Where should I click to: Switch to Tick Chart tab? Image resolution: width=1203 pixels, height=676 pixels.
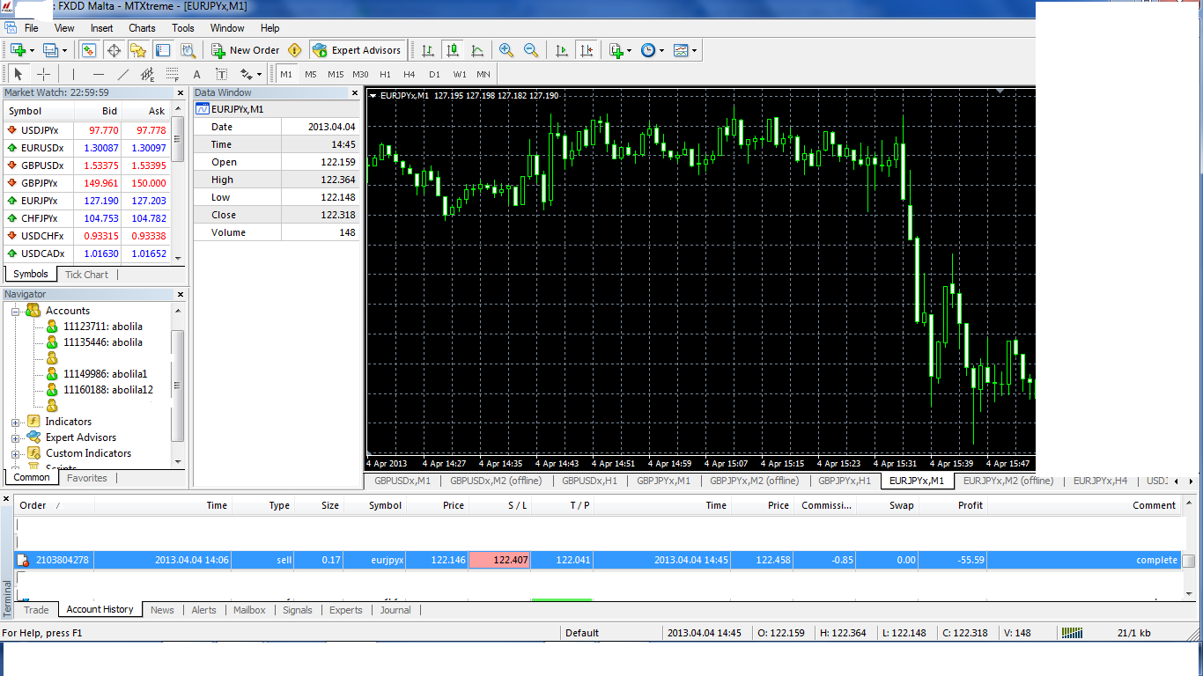click(86, 275)
